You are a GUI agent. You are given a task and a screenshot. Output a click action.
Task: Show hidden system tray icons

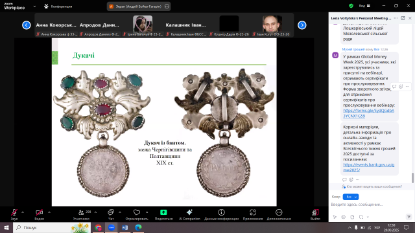click(350, 227)
